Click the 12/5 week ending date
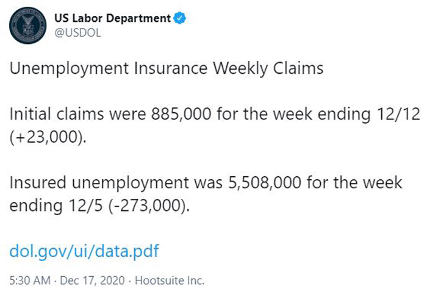The width and height of the screenshot is (427, 289). click(86, 205)
